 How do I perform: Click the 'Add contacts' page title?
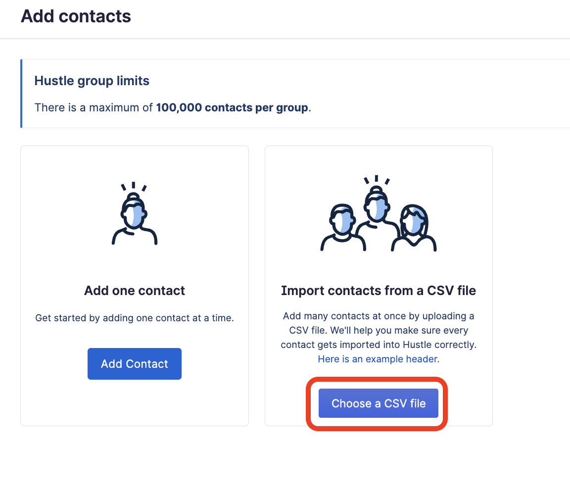(x=76, y=16)
